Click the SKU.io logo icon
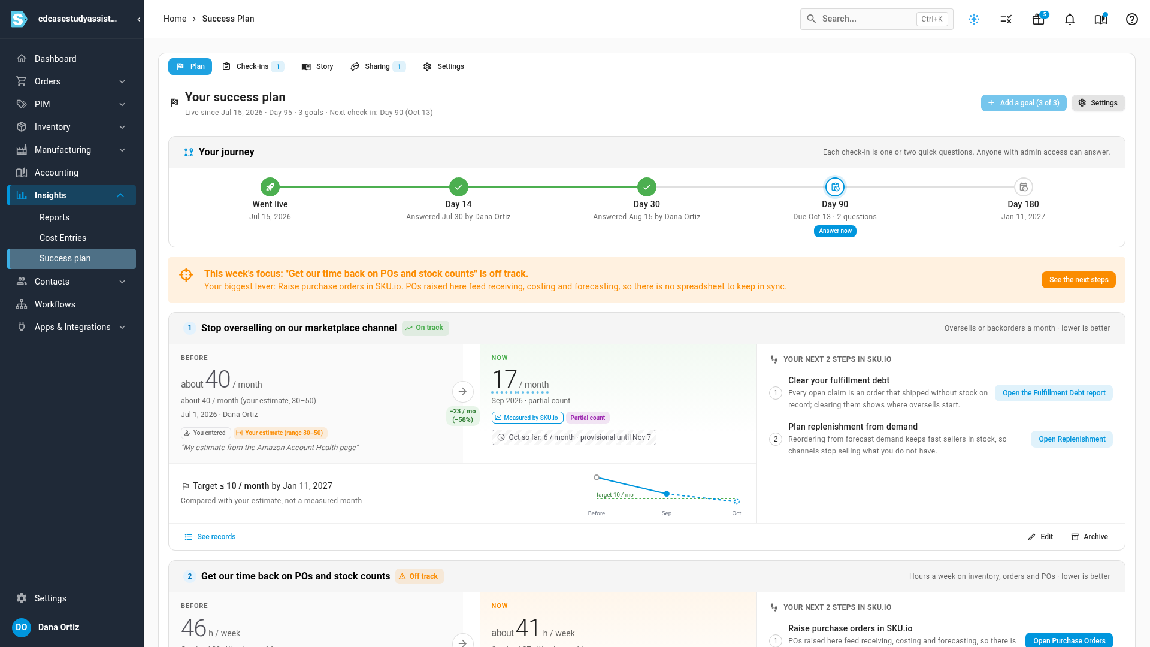Image resolution: width=1150 pixels, height=647 pixels. tap(19, 19)
